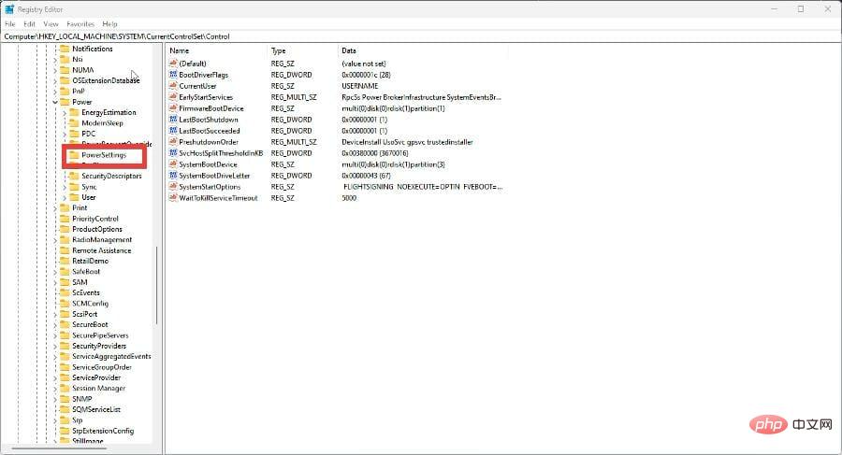This screenshot has height=455, width=842.
Task: Click the SystemStartOptions value icon
Action: [173, 187]
